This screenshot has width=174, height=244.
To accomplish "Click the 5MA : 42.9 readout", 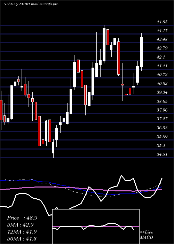I will pyautogui.click(x=20, y=225).
